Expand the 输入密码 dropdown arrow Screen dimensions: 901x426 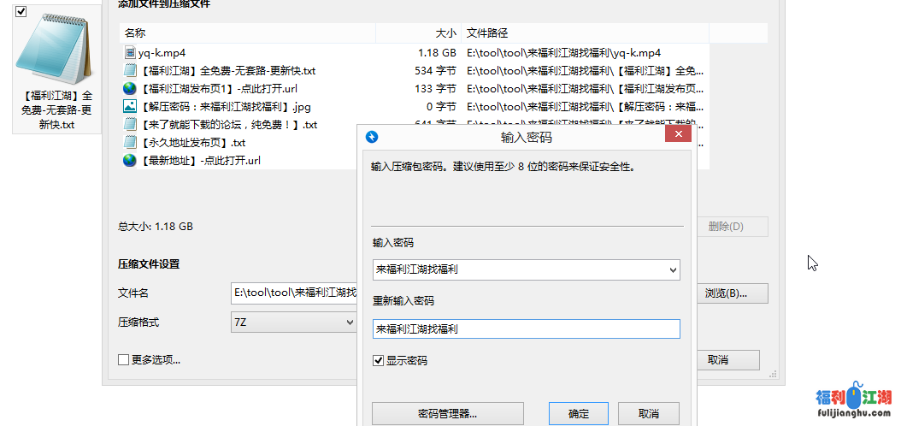[673, 271]
